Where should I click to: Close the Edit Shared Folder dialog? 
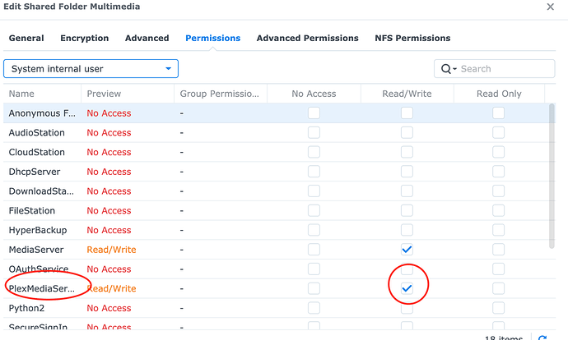(x=550, y=7)
